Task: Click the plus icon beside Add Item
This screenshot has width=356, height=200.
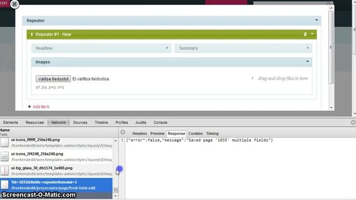Action: click(29, 106)
